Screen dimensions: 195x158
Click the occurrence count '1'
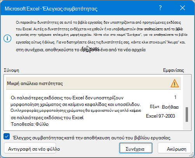click(175, 97)
